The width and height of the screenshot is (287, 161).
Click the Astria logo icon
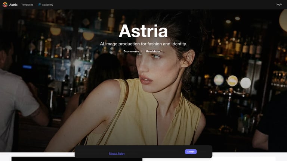[x=5, y=4]
